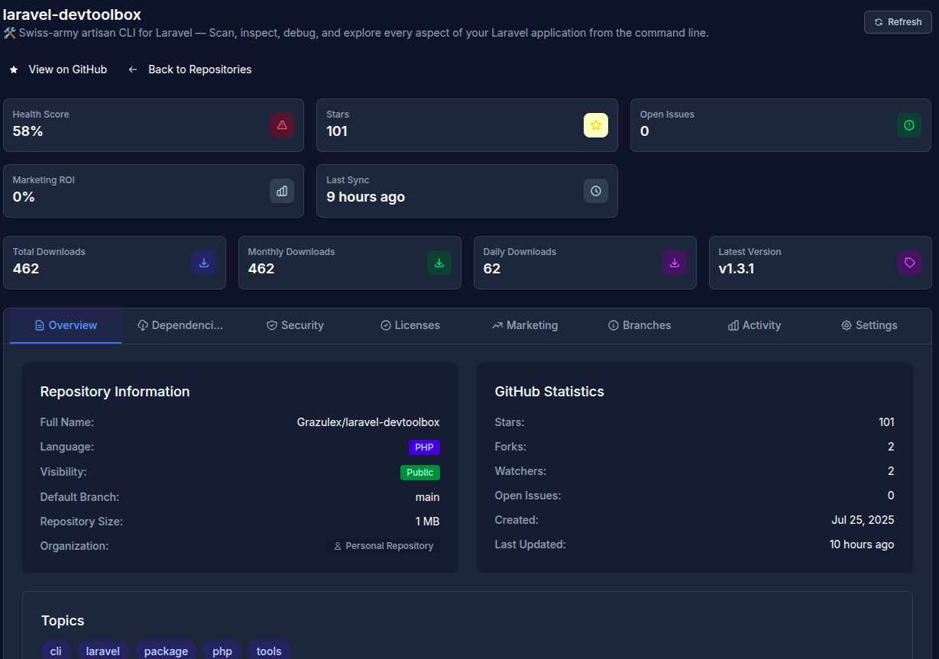
Task: Click the download icon in Total Downloads card
Action: coord(204,263)
